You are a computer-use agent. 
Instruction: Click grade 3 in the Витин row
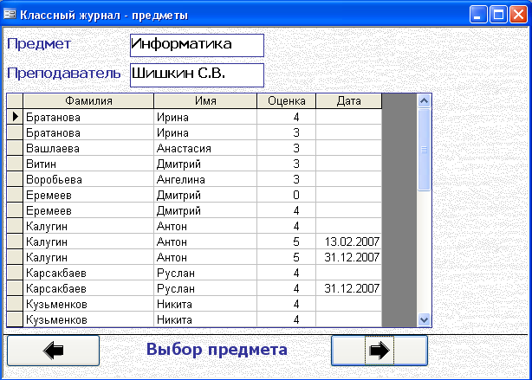(286, 164)
